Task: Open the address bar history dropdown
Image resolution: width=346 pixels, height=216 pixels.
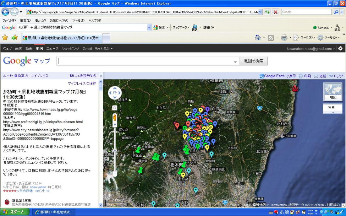Action: pos(261,12)
